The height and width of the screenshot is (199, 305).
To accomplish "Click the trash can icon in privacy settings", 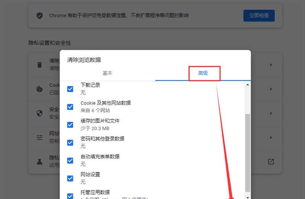I will click(x=40, y=65).
